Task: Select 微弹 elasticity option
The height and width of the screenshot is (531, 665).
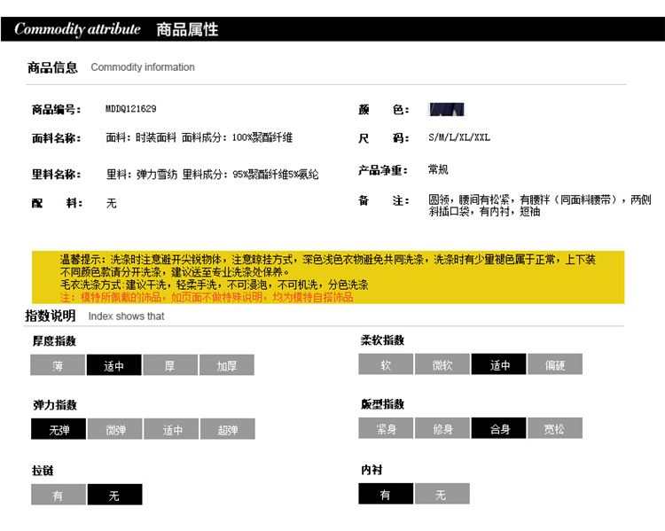Action: coord(115,429)
